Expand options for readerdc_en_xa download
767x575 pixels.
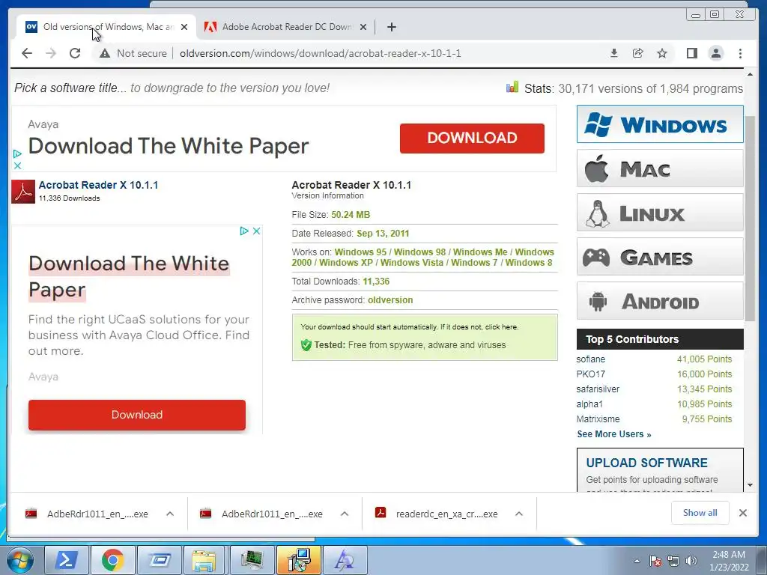tap(519, 514)
